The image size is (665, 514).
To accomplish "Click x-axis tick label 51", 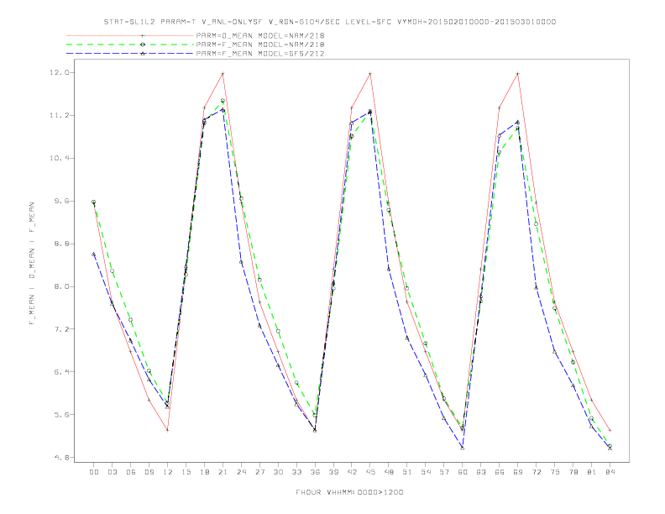I will click(x=407, y=472).
